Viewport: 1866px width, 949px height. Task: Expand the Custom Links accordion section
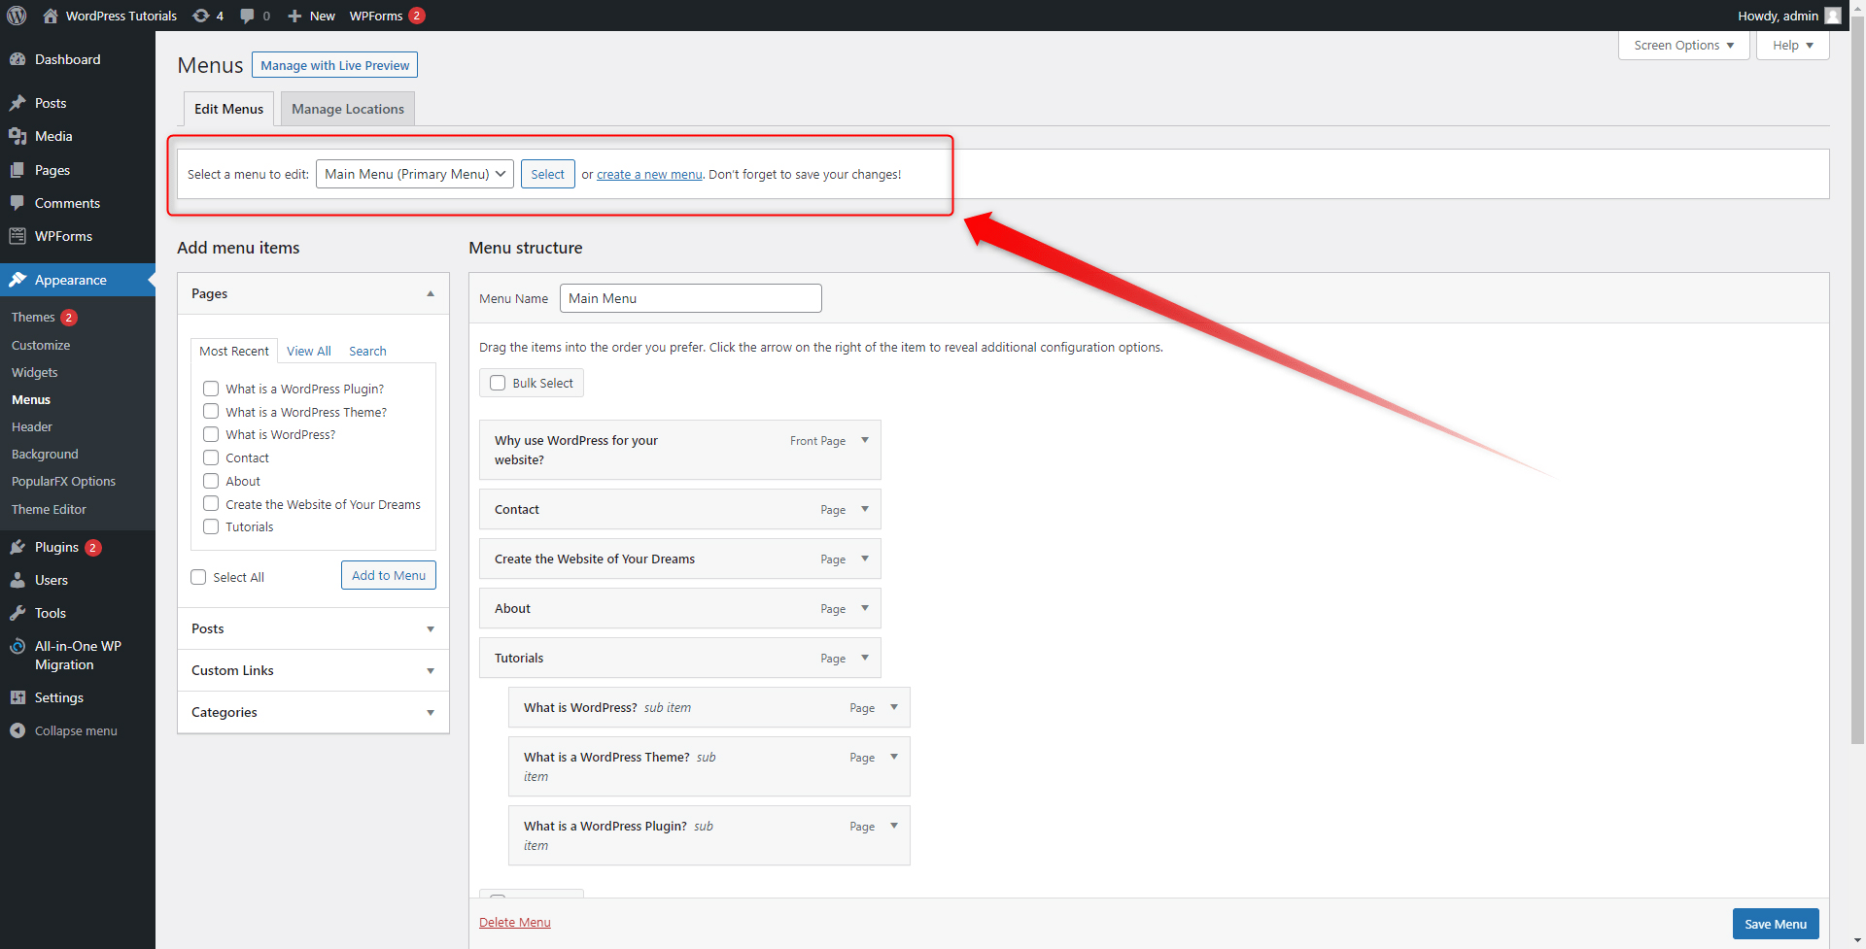313,670
